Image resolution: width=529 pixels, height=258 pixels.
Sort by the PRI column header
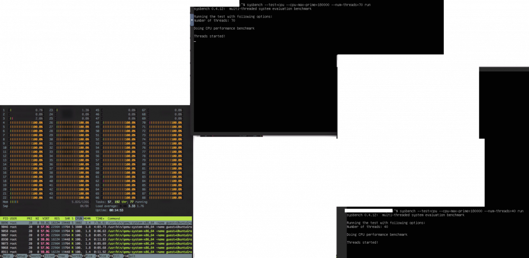(x=29, y=218)
